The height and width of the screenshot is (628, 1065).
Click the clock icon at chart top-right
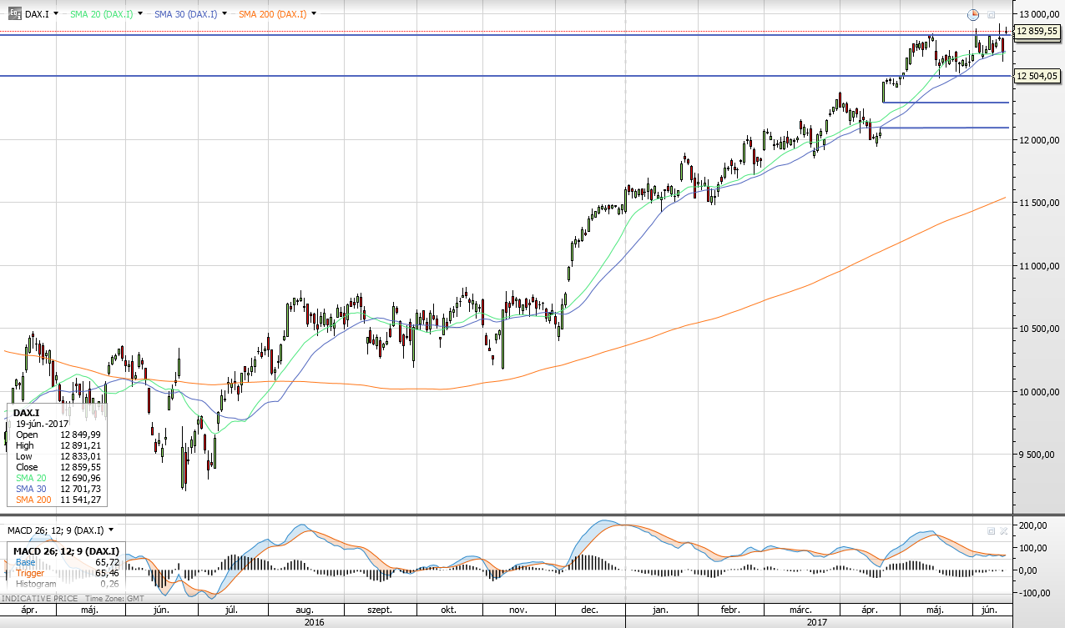click(x=973, y=14)
